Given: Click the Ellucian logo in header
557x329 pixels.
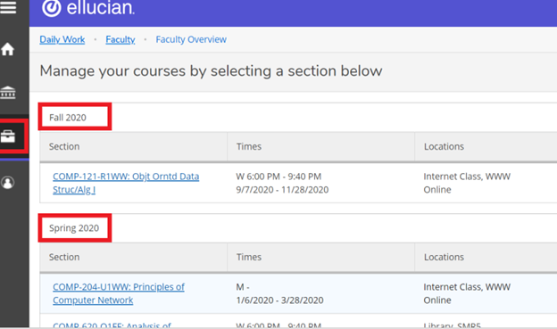Looking at the screenshot, I should coord(88,8).
